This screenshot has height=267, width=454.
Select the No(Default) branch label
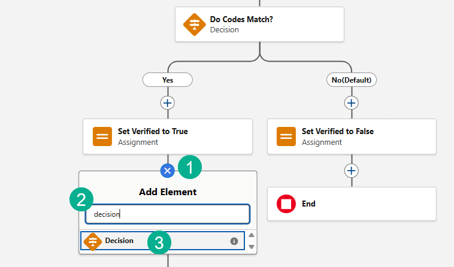point(351,80)
